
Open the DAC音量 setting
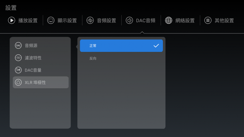point(41,70)
